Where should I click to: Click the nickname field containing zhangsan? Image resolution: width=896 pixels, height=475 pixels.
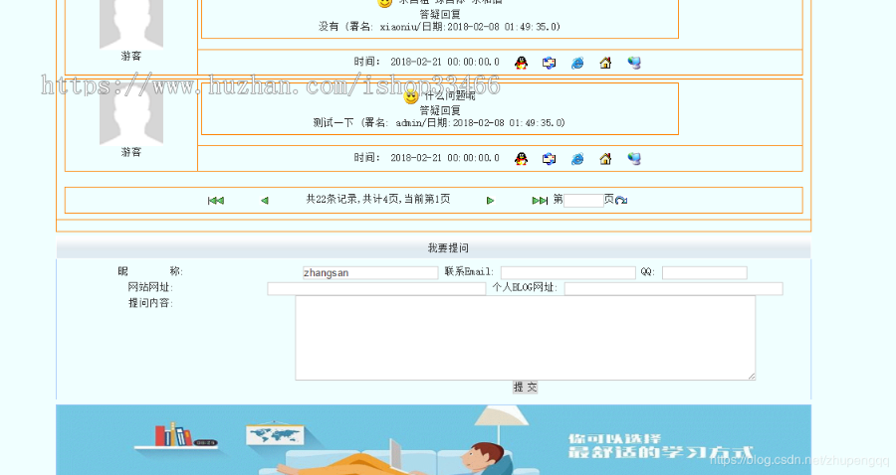(370, 272)
